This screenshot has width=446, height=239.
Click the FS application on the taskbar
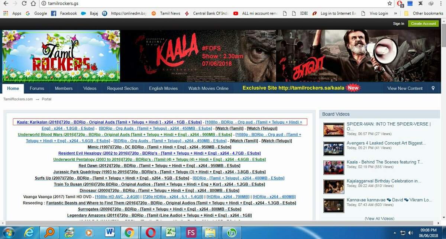tap(191, 232)
